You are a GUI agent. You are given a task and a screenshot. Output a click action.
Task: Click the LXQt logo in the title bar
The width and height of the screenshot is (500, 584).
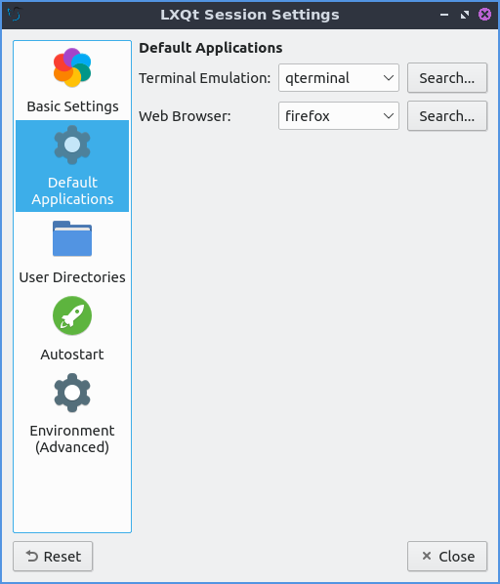(14, 15)
